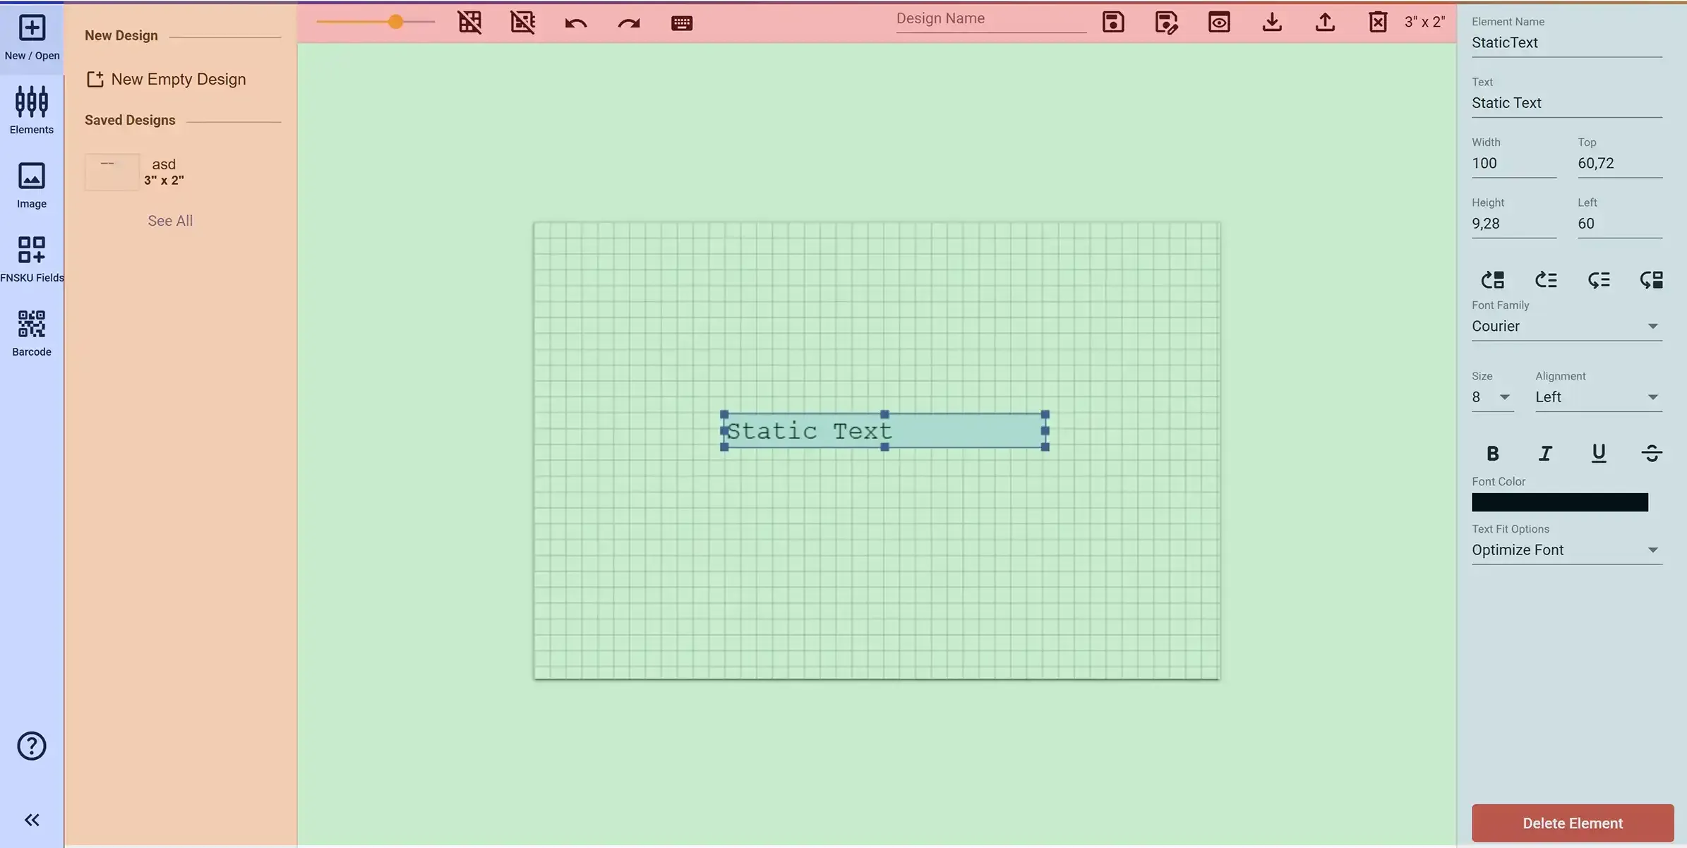Toggle snap-to-grid off icon

[x=522, y=22]
